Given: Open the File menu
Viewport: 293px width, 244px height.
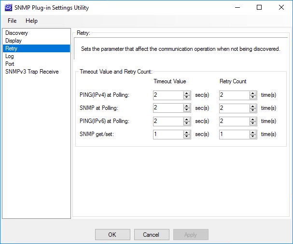Looking at the screenshot, I should point(12,21).
